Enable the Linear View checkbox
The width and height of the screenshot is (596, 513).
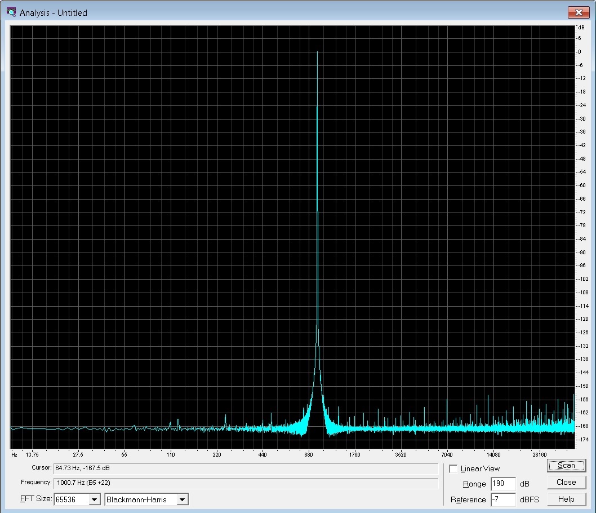pos(453,468)
